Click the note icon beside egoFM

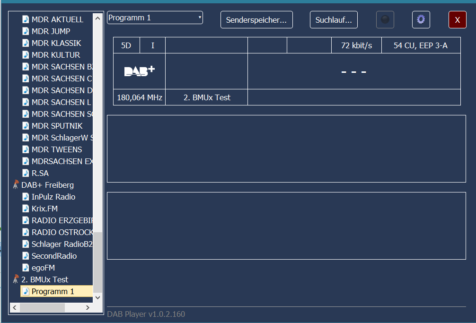point(26,268)
